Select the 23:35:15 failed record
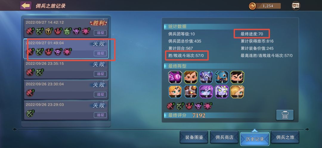 (66, 69)
